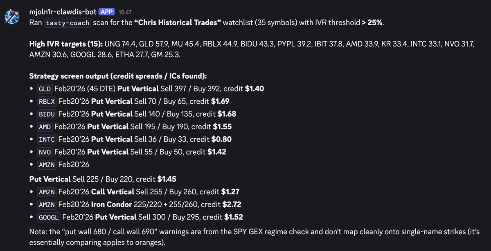
Task: Click the BIDU ticker code tag
Action: [x=47, y=114]
